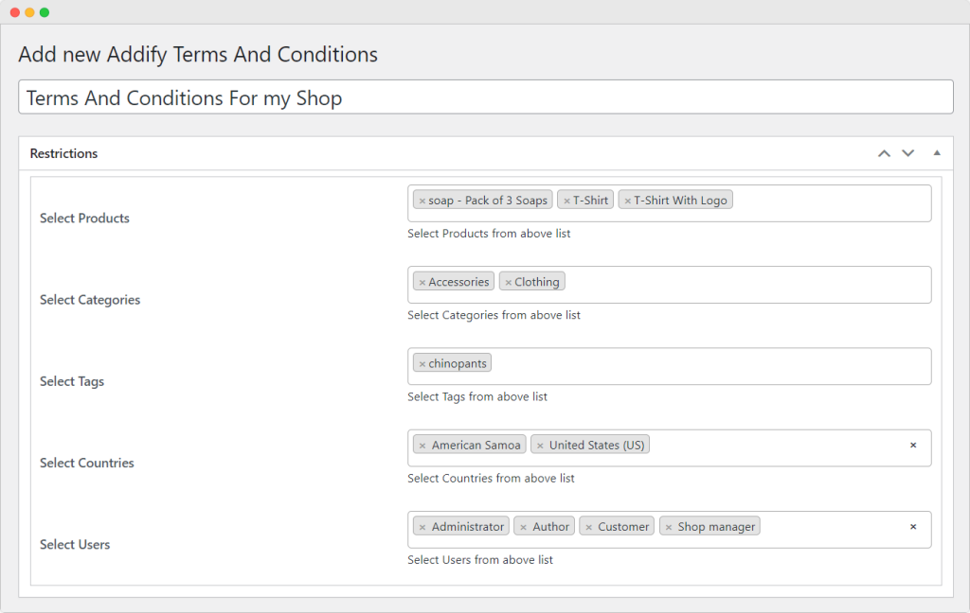Open the Select Categories dropdown field
The width and height of the screenshot is (970, 613).
pyautogui.click(x=739, y=284)
